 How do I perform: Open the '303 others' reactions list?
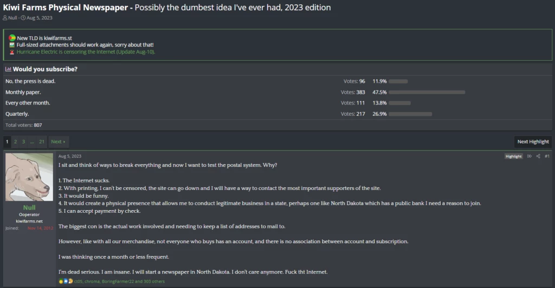coord(153,282)
